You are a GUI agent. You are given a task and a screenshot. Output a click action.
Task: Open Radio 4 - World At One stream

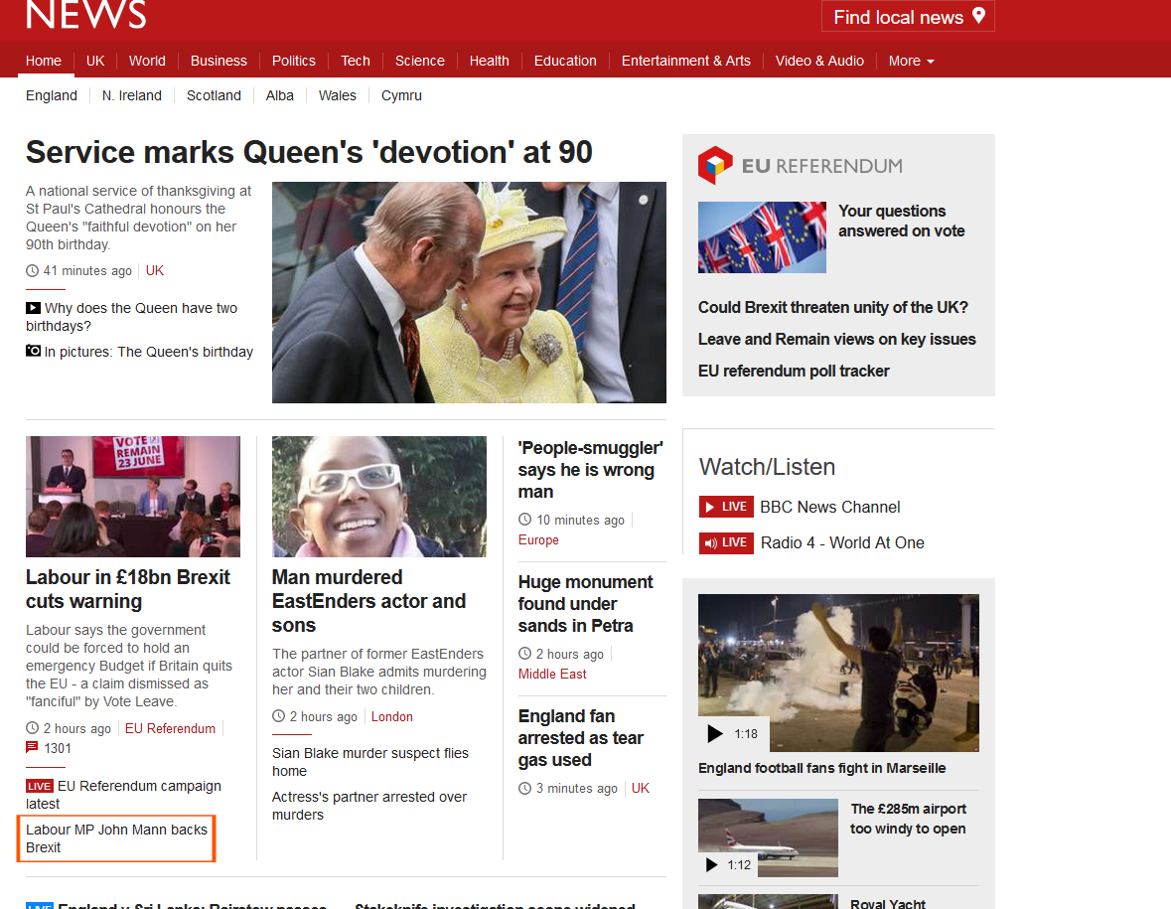(x=842, y=542)
